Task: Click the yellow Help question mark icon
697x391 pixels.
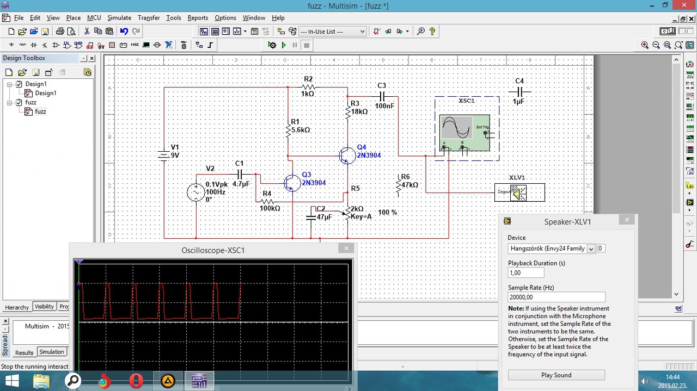Action: (x=432, y=32)
